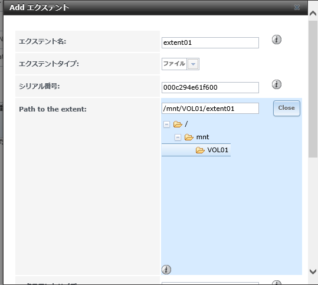Click the VOL01 folder icon
This screenshot has height=285, width=318.
[x=200, y=150]
